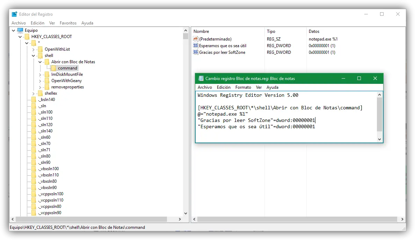The height and width of the screenshot is (240, 415).
Task: Expand the ImDiskMountFile key
Action: (40, 75)
